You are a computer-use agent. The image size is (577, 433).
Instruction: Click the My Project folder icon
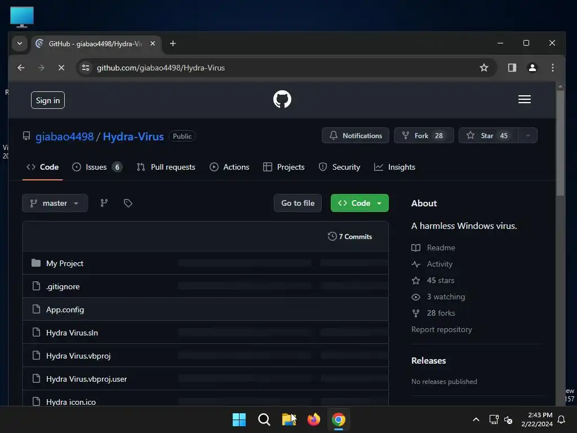point(36,263)
